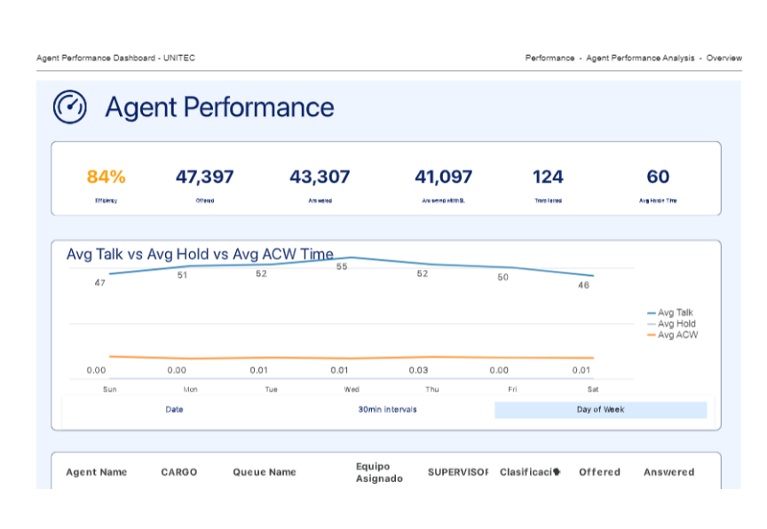Click the 43,307 Answered KPI value

[320, 178]
